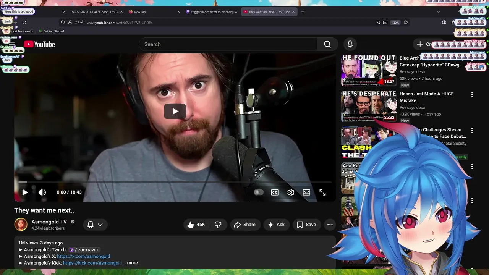
Task: Like the video with the thumbs-up button
Action: (x=196, y=225)
